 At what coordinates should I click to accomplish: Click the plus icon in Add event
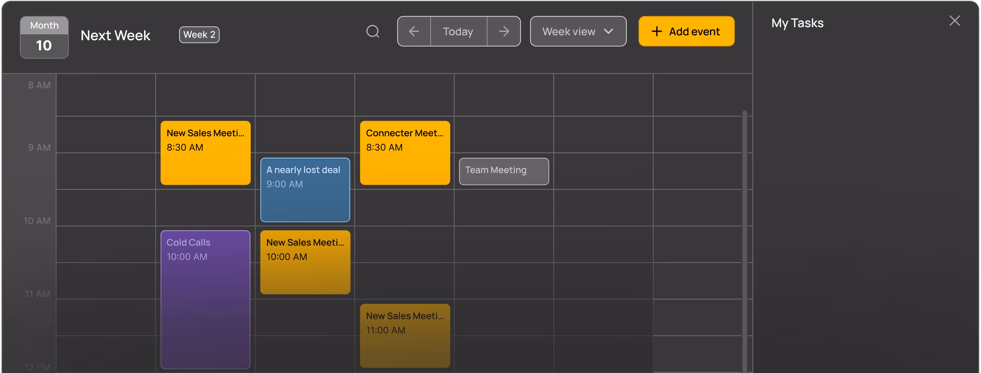657,31
